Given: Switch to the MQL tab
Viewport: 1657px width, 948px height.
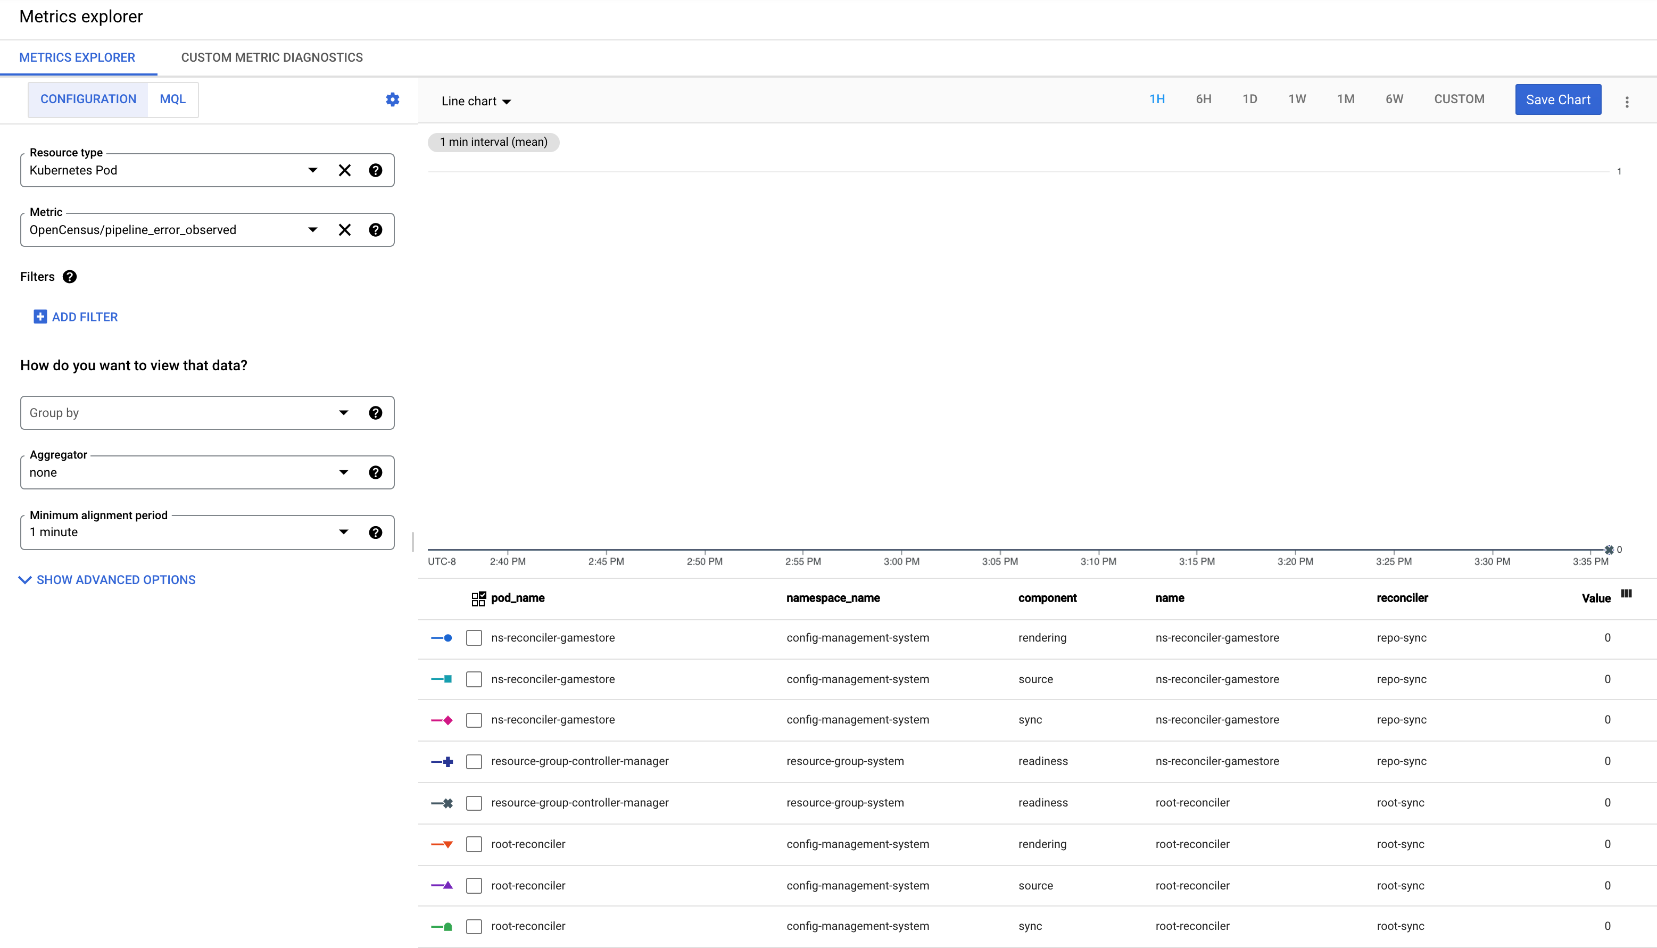Looking at the screenshot, I should (173, 99).
